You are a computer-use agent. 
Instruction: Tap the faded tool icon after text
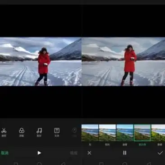tap(74, 132)
